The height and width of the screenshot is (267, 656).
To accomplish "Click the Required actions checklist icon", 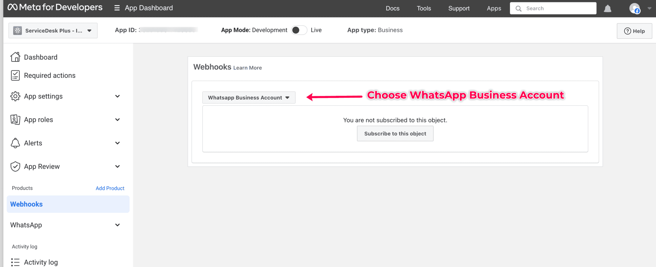I will (15, 75).
